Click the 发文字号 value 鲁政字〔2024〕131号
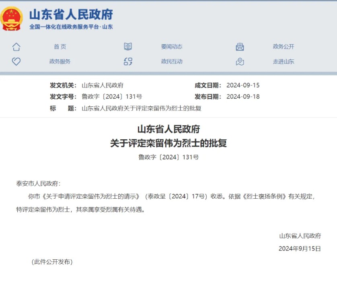337x281 pixels. (x=112, y=97)
